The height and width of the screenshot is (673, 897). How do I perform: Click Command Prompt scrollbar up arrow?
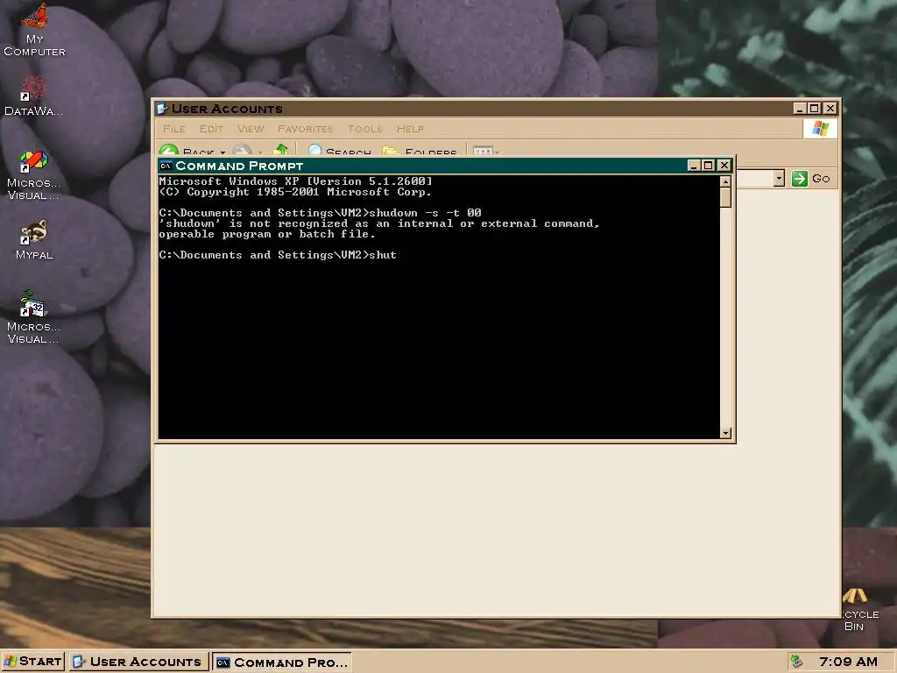point(725,182)
